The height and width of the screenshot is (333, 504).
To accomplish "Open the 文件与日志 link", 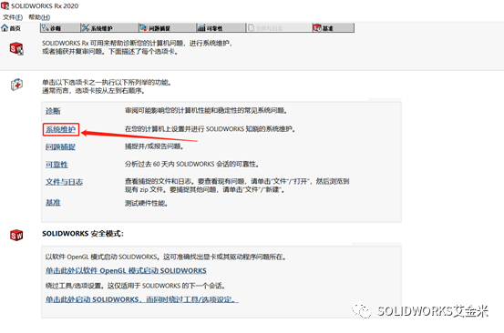I will pyautogui.click(x=65, y=182).
